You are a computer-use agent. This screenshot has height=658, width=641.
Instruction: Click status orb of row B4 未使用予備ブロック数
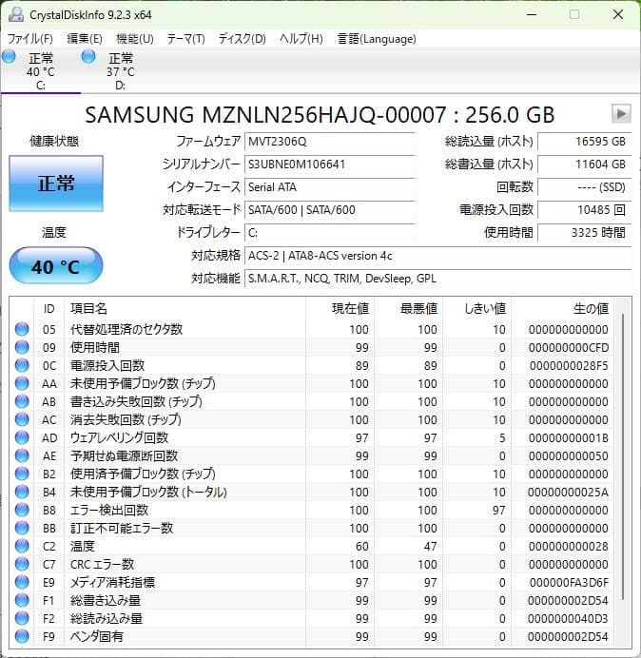click(x=22, y=492)
